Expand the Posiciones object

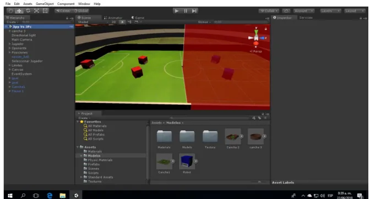pos(10,52)
